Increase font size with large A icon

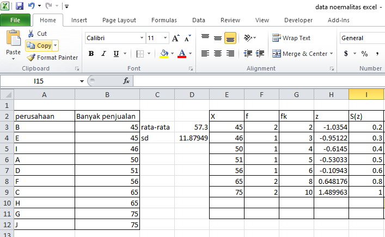click(x=175, y=38)
